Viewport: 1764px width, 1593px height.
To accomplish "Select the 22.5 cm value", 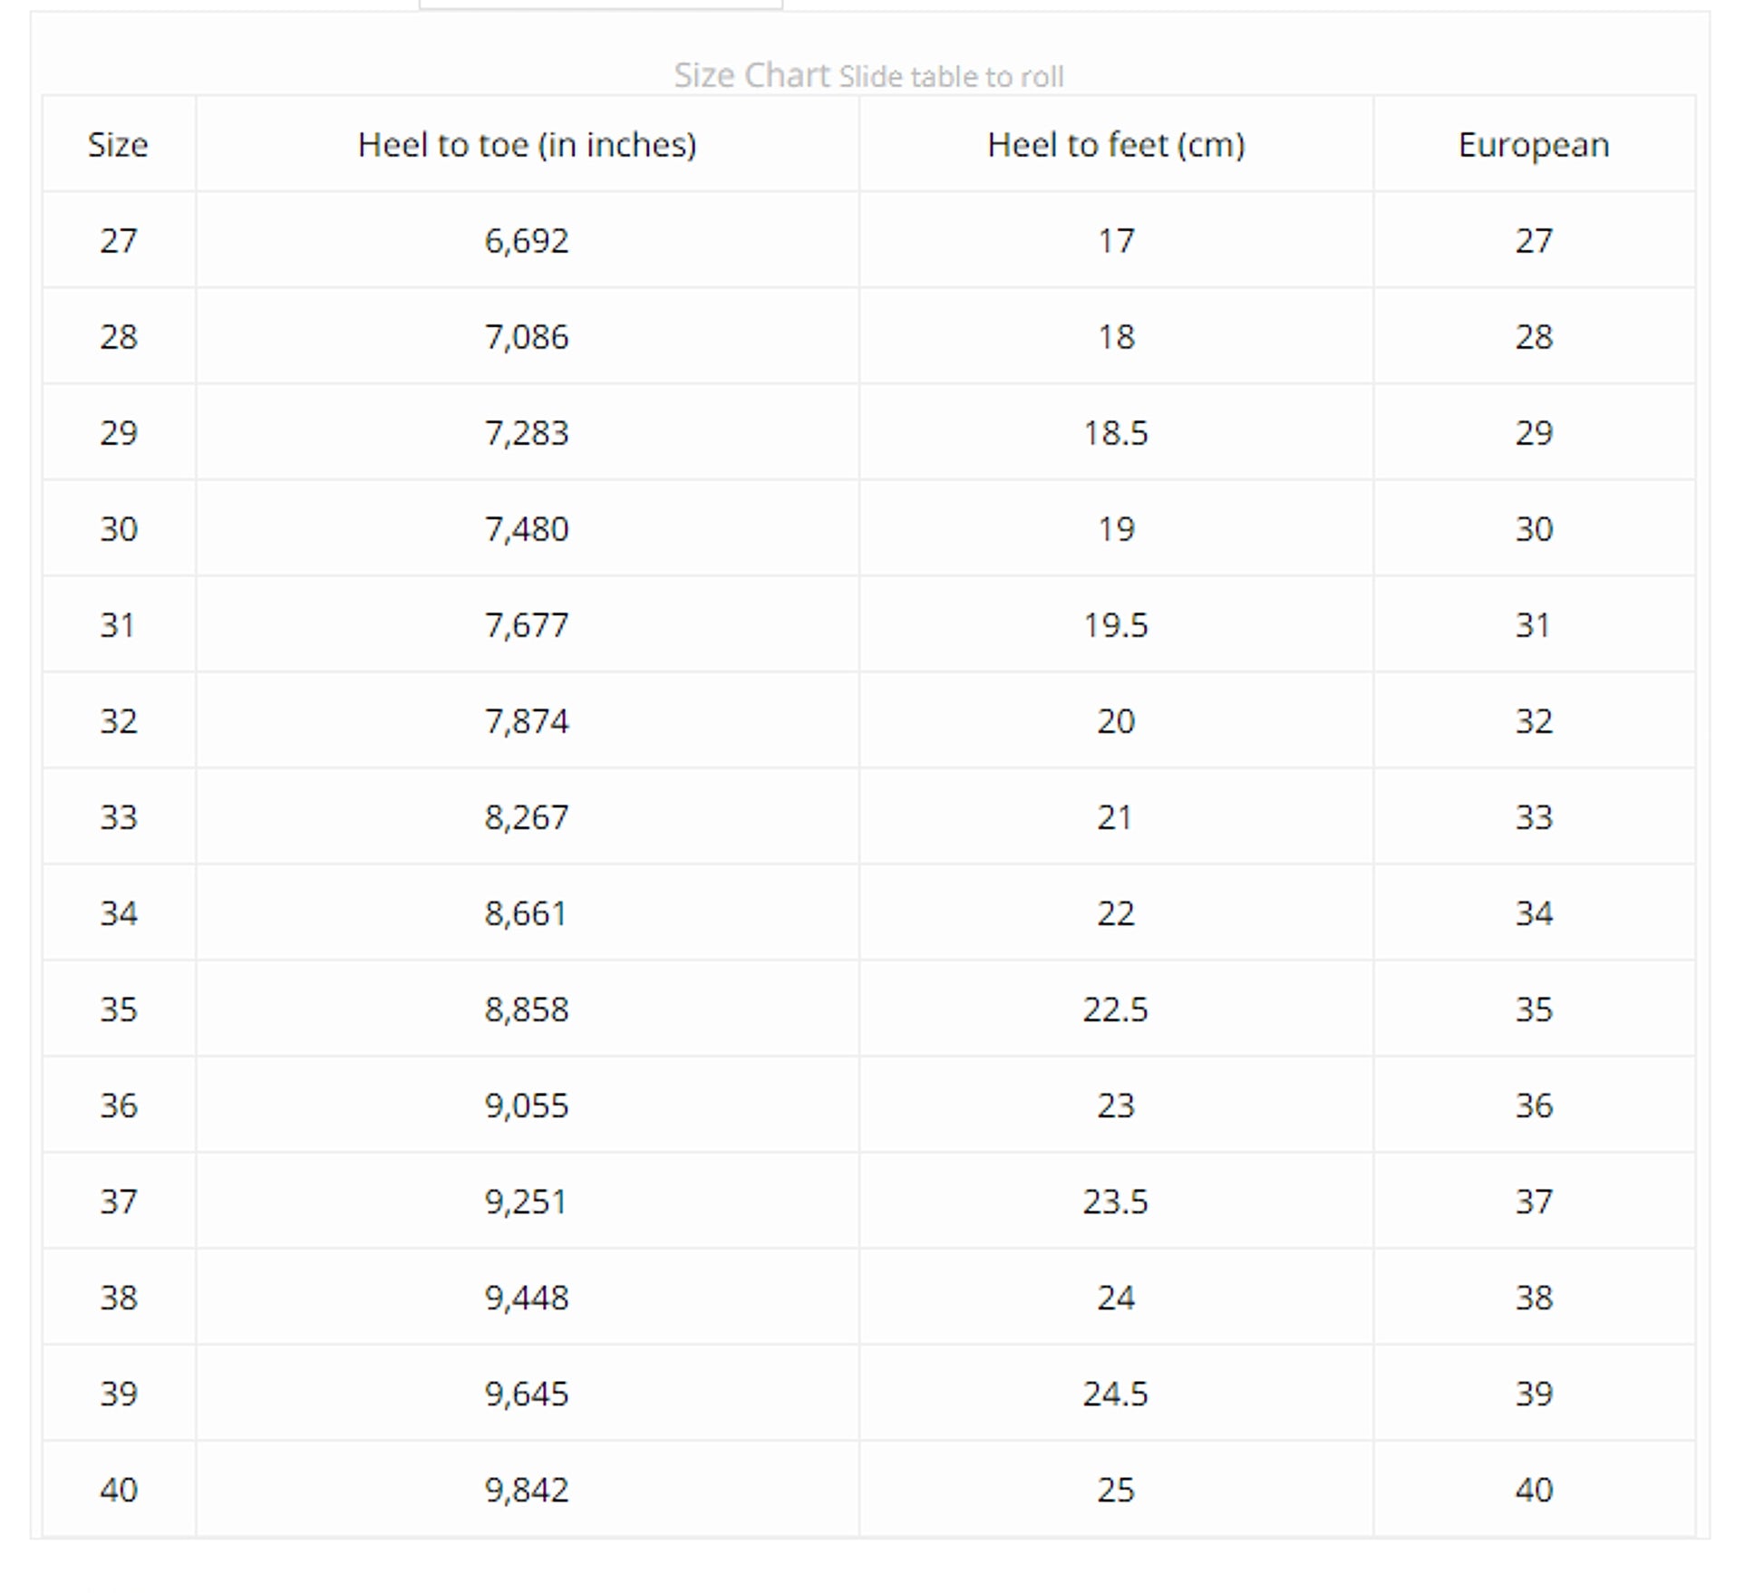I will (1116, 1009).
